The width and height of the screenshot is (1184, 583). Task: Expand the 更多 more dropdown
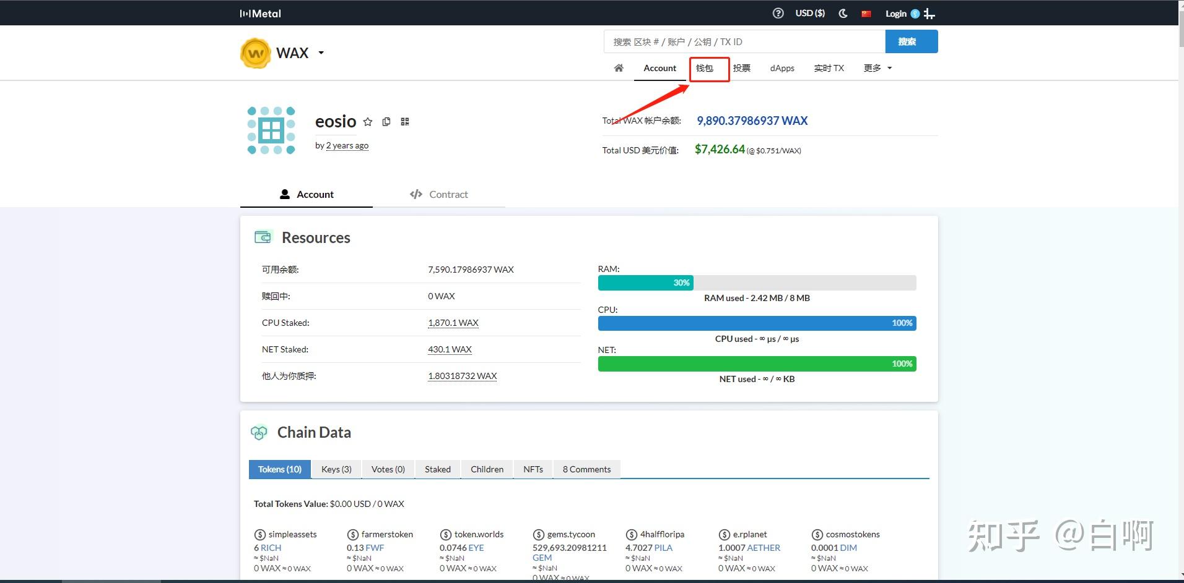pyautogui.click(x=877, y=68)
